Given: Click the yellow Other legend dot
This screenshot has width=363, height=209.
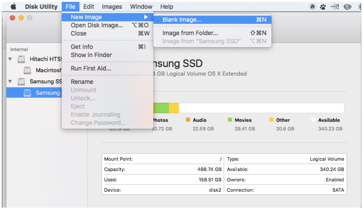Looking at the screenshot, I should (x=271, y=120).
